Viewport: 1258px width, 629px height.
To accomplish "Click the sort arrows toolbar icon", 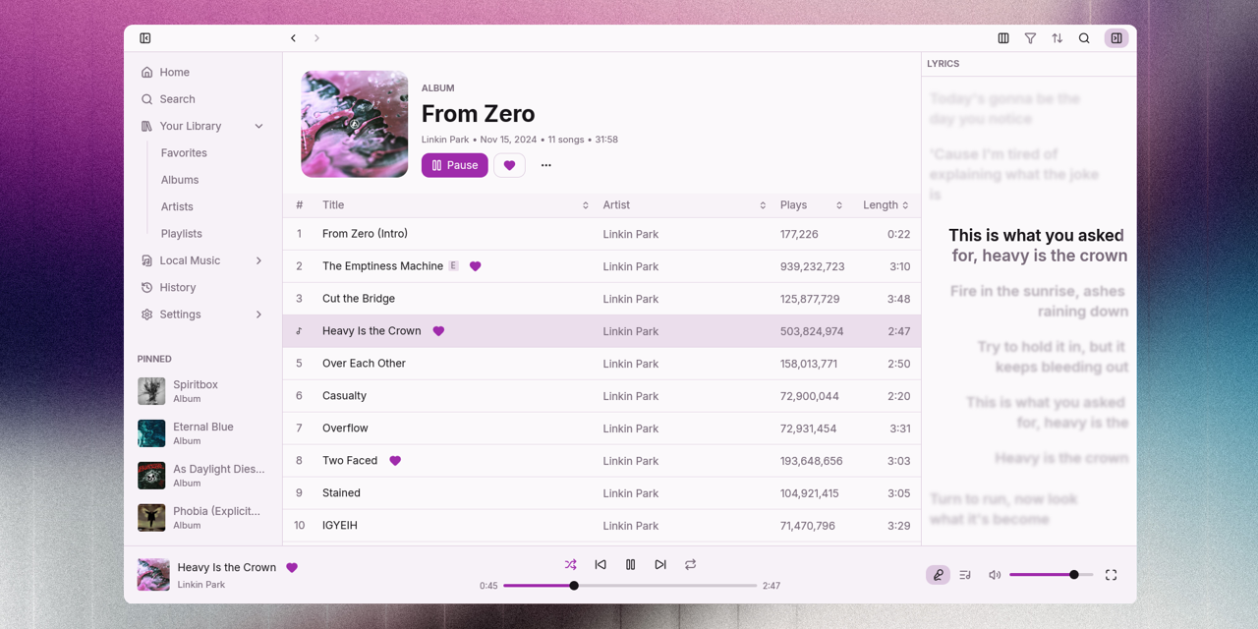I will tap(1058, 38).
